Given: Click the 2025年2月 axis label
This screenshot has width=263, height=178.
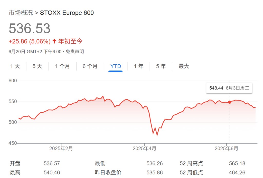Looking at the screenshot, I should point(61,148).
